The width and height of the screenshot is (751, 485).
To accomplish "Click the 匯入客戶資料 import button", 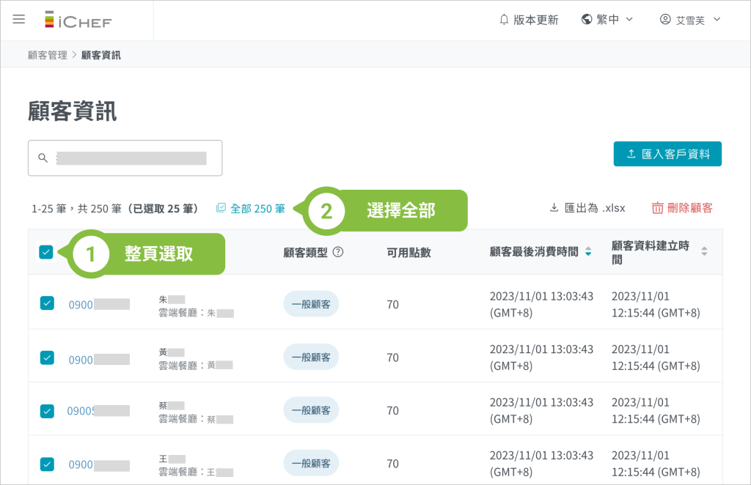I will point(667,154).
